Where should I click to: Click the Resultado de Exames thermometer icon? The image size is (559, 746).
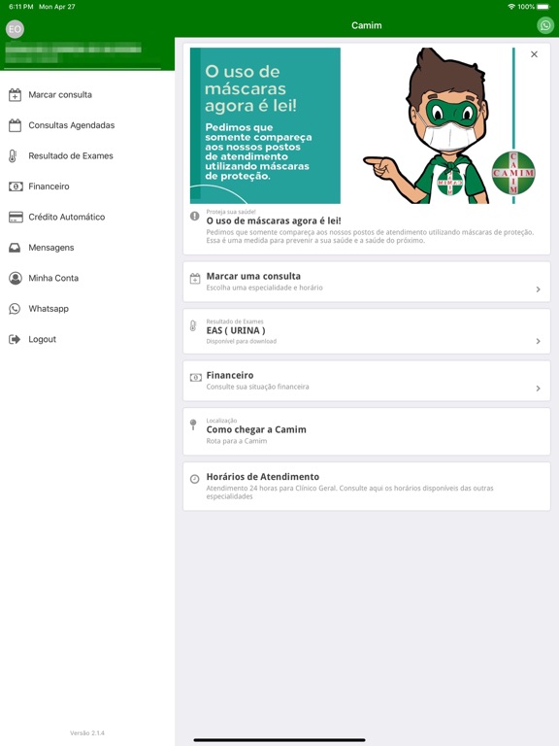[x=13, y=155]
